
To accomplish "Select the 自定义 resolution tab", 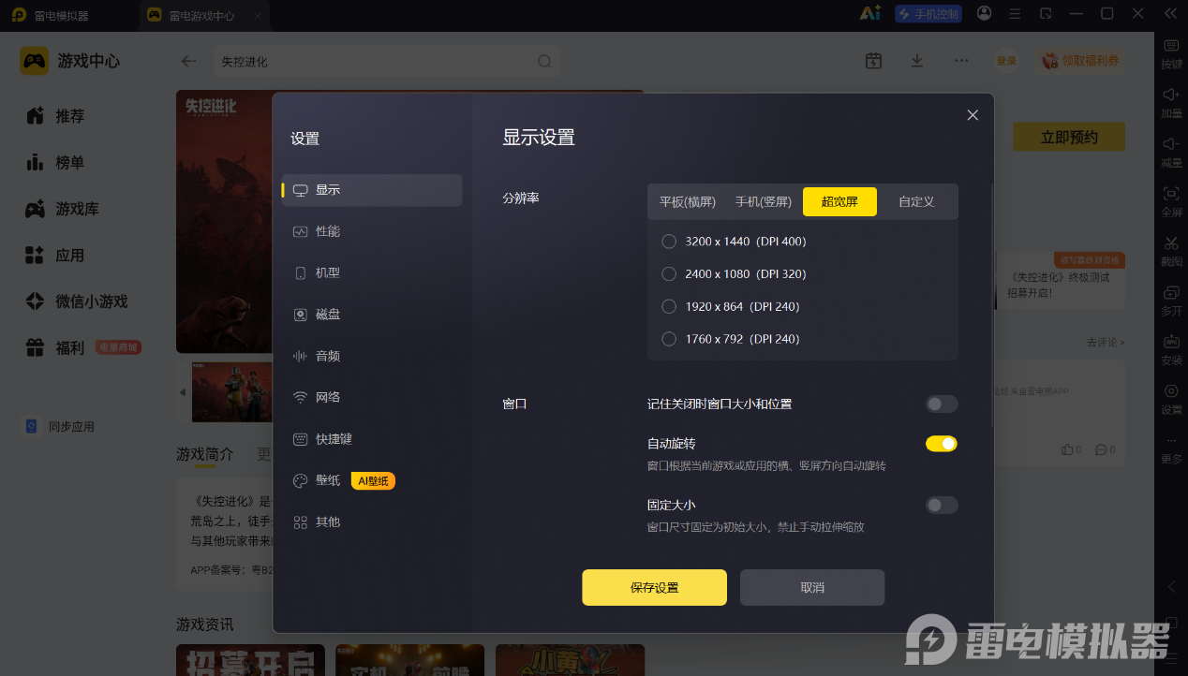I will coord(916,201).
